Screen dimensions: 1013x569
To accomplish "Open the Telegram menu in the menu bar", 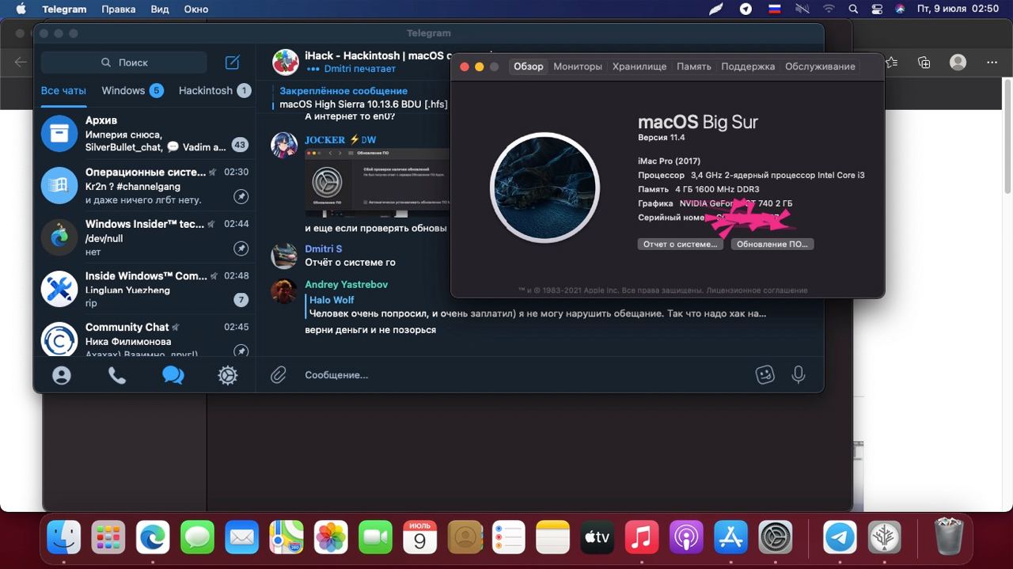I will (64, 9).
